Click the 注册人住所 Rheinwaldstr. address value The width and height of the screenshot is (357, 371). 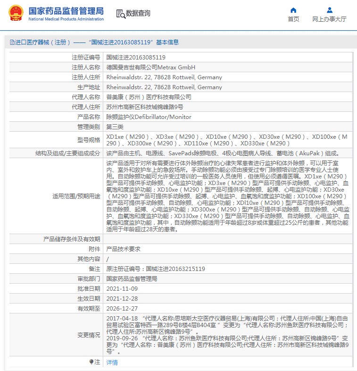(164, 77)
